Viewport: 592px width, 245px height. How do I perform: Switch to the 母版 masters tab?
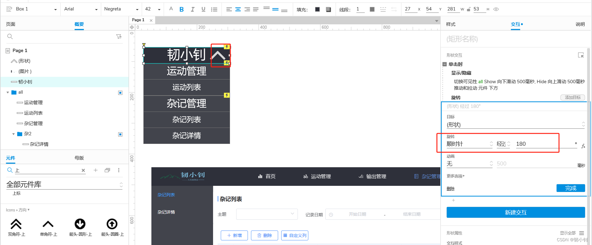tap(79, 158)
